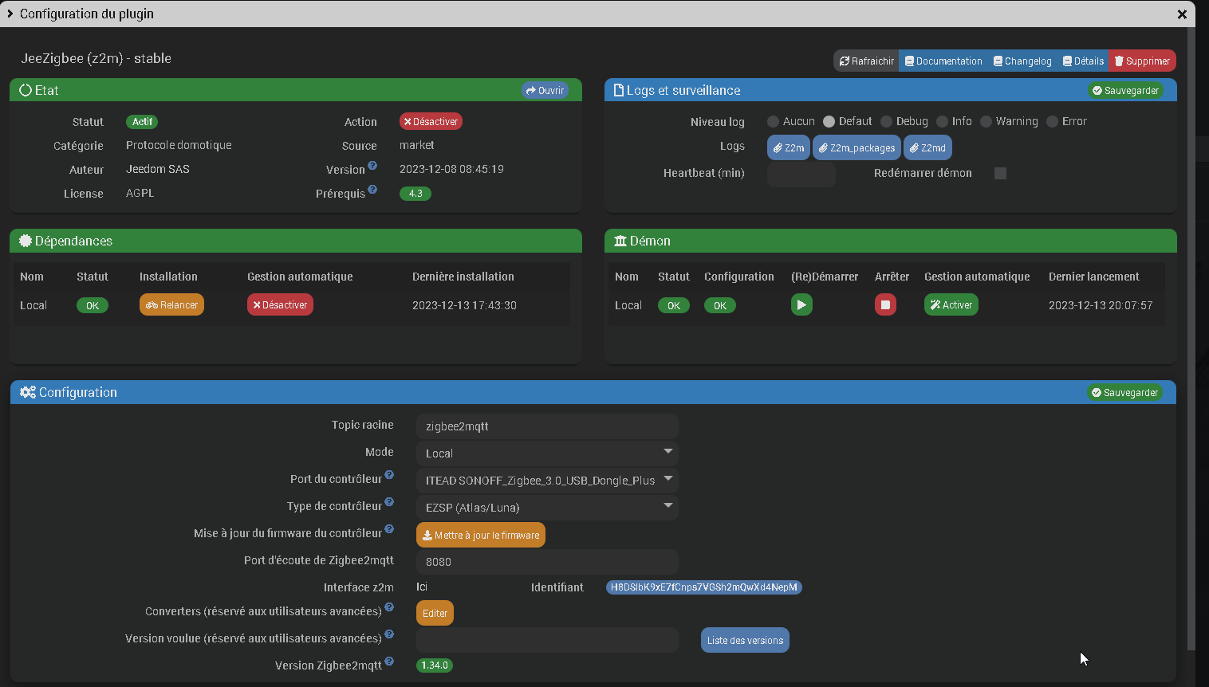Activate daemon automatic management
Image resolution: width=1209 pixels, height=687 pixels.
[x=951, y=304]
